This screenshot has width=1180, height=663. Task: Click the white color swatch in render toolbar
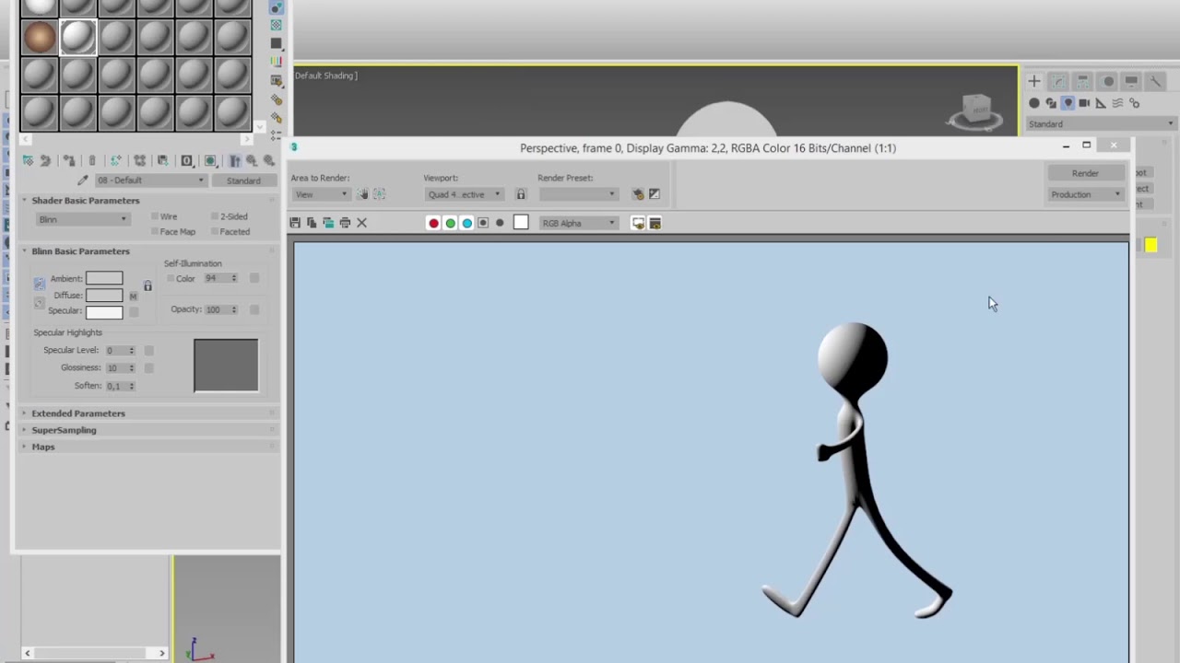pos(521,223)
